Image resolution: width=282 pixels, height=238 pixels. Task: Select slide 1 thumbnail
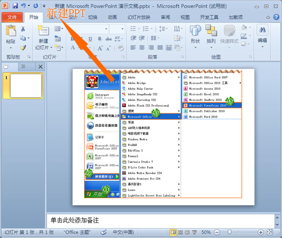coord(23,86)
